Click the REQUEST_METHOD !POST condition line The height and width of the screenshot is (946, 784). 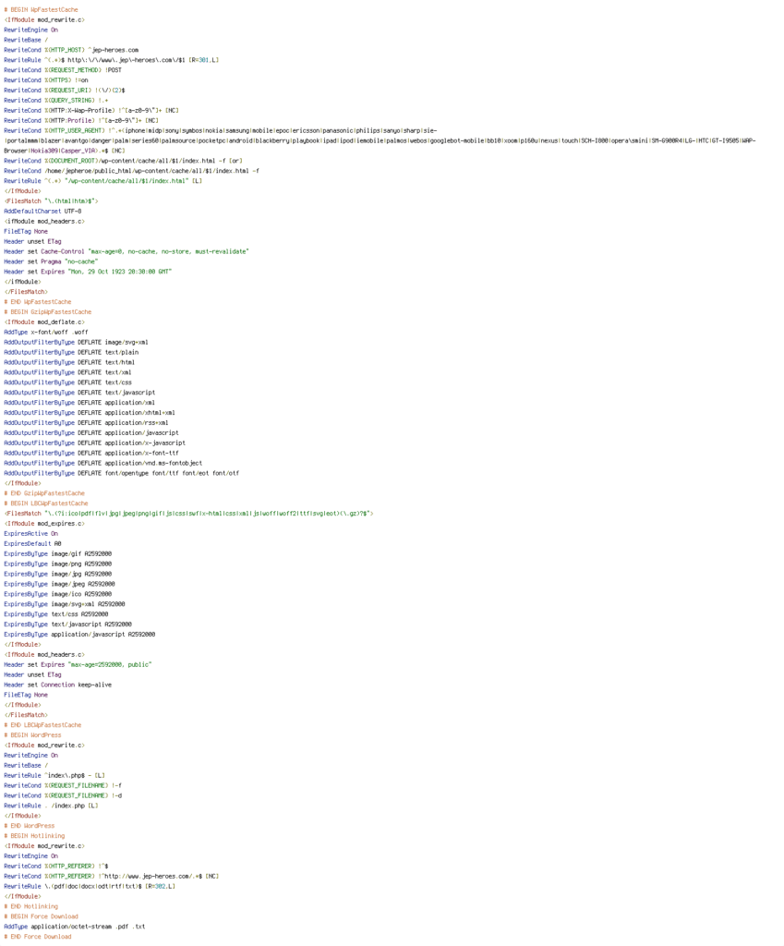point(63,70)
